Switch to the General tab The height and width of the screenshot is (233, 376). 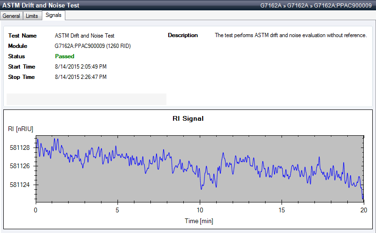pyautogui.click(x=12, y=16)
